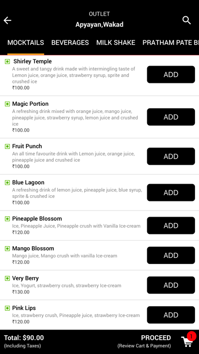Switch to the MOCKTAILS tab
The width and height of the screenshot is (199, 354).
pyautogui.click(x=26, y=43)
